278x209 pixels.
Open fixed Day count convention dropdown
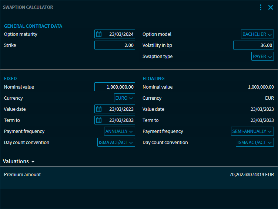[x=116, y=143]
